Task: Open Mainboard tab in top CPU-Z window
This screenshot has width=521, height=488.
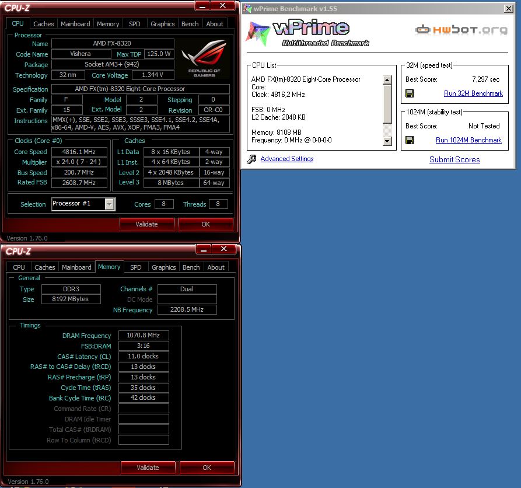Action: [x=75, y=24]
